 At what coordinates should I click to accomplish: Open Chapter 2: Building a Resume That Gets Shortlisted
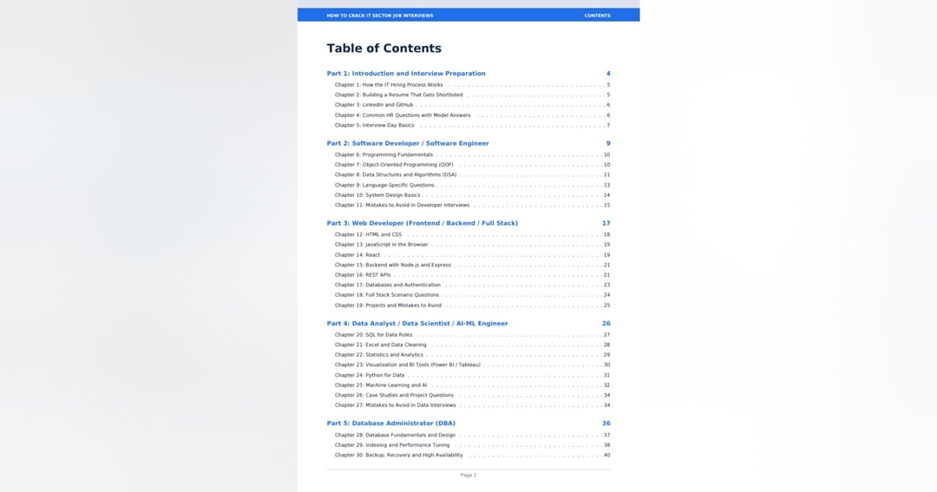pyautogui.click(x=398, y=95)
